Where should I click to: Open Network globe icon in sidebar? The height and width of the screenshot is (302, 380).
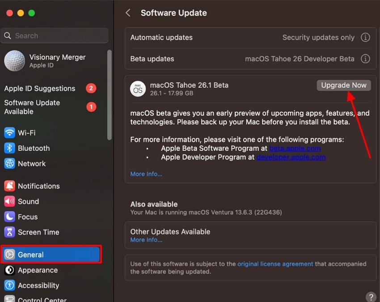pos(9,164)
